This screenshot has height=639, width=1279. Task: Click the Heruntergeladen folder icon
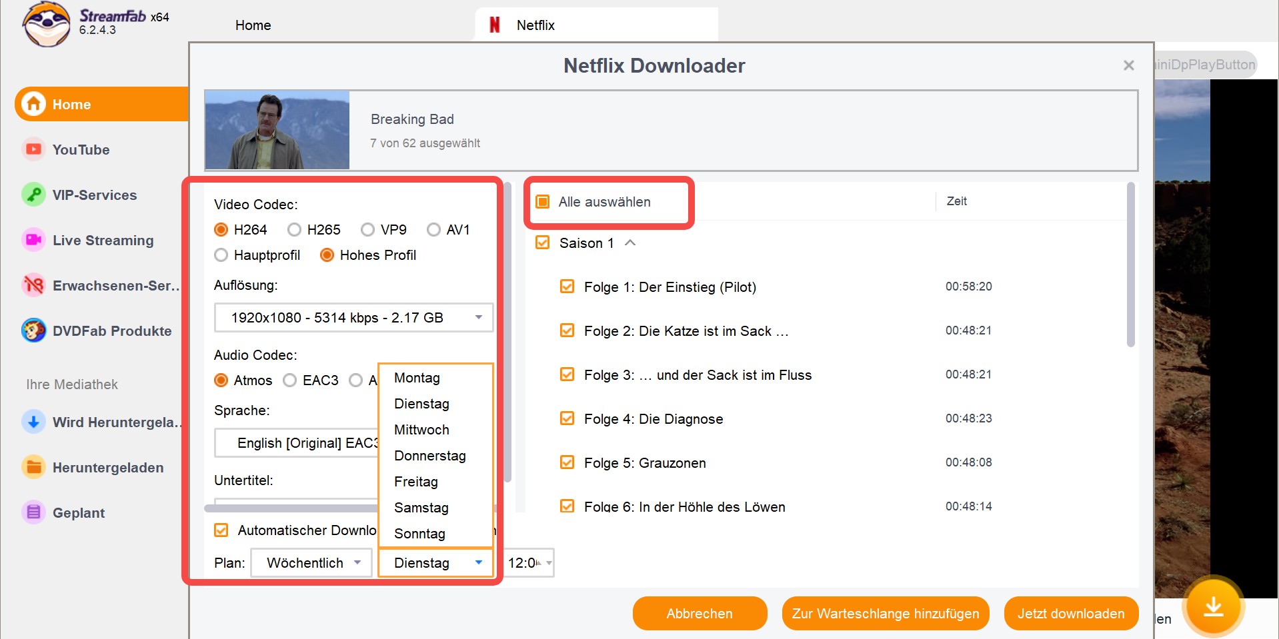coord(33,467)
